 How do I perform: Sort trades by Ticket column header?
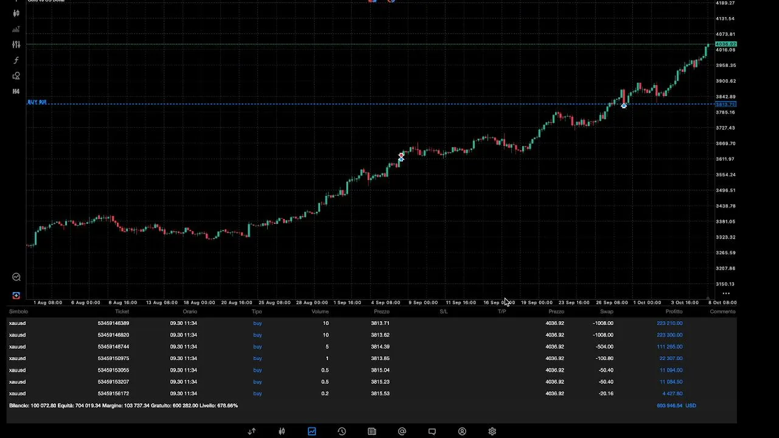tap(122, 311)
